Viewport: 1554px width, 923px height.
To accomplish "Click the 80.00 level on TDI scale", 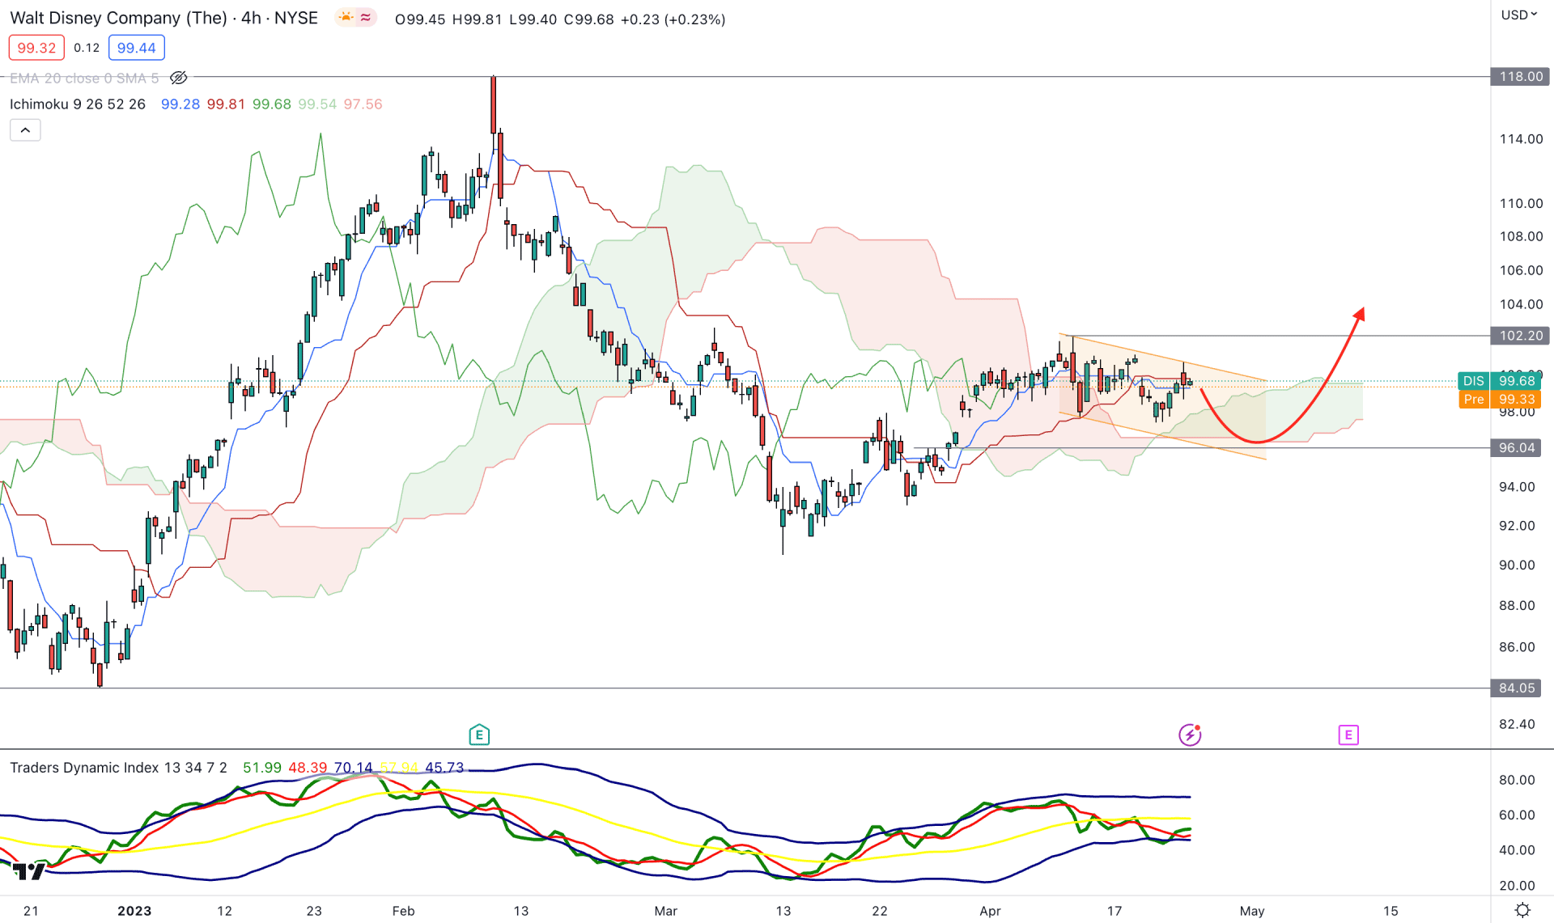I will 1517,780.
